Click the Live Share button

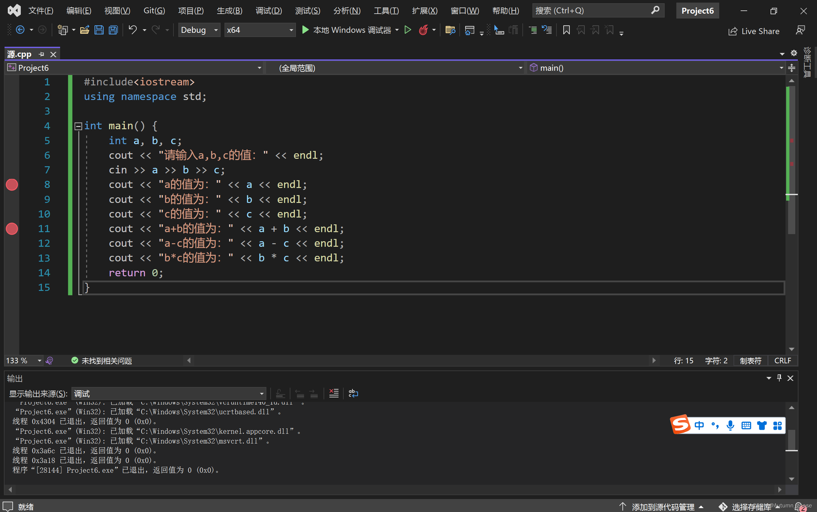[x=754, y=31]
